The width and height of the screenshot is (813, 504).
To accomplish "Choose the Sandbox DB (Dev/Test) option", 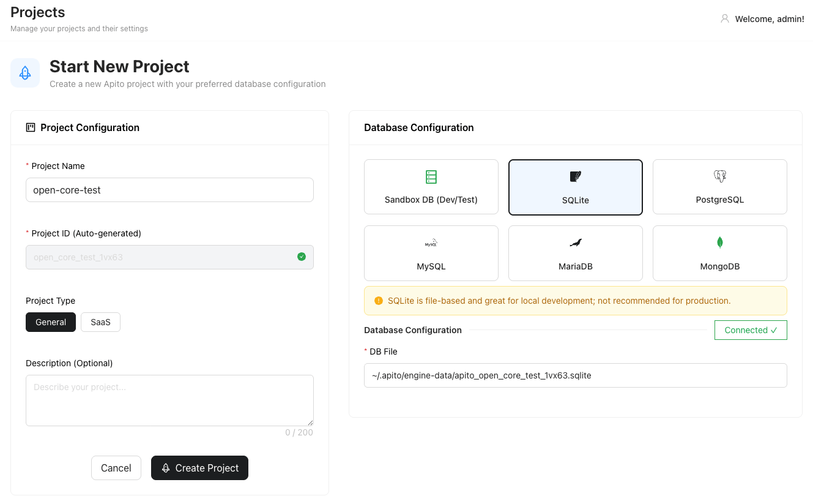I will click(431, 187).
